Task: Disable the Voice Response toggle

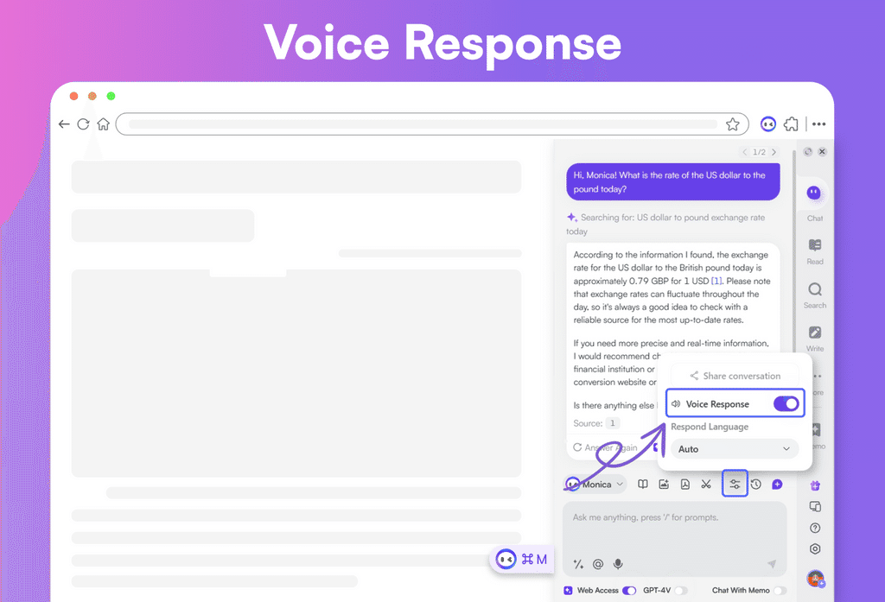Action: [786, 403]
